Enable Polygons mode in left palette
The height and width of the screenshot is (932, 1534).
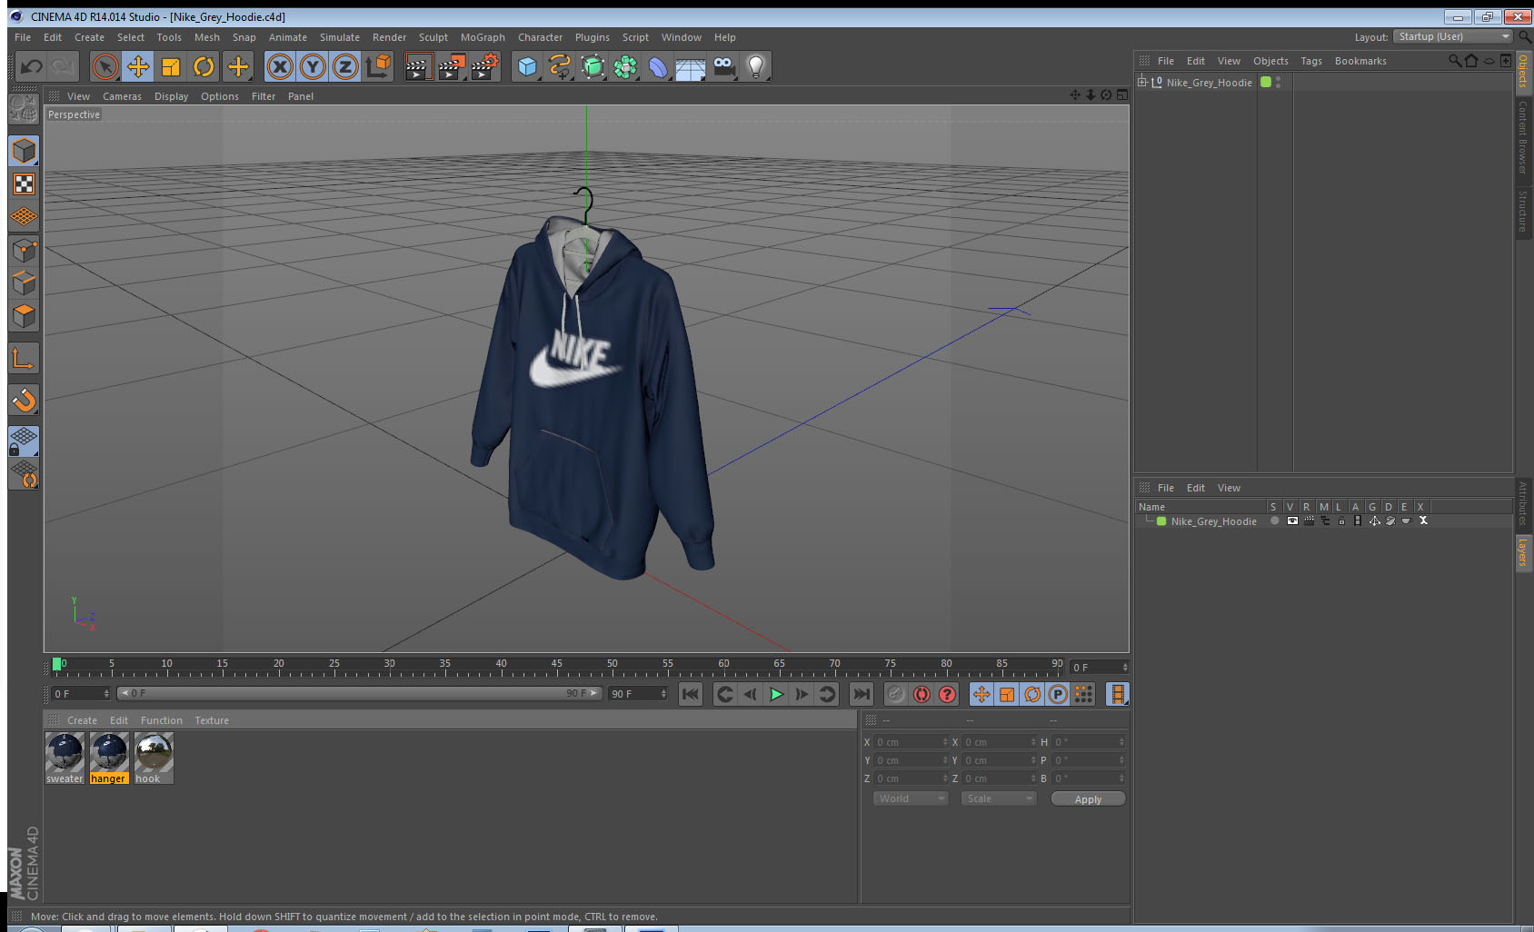tap(24, 315)
